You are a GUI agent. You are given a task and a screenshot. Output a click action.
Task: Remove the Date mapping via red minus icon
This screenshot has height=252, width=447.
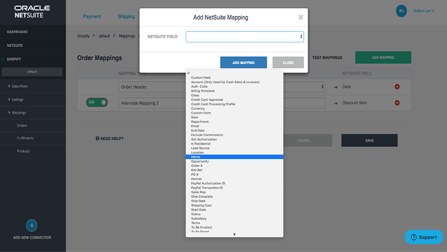pyautogui.click(x=397, y=86)
